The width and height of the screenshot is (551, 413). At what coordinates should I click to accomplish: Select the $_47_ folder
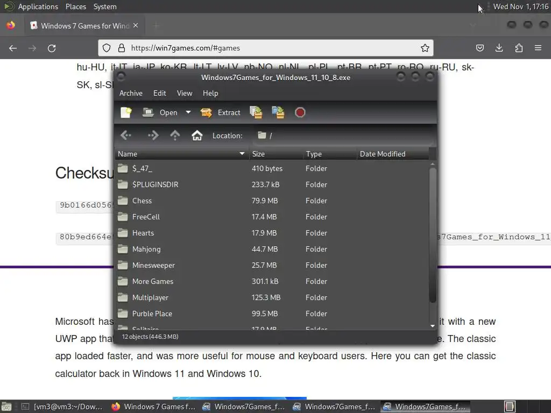[272, 168]
